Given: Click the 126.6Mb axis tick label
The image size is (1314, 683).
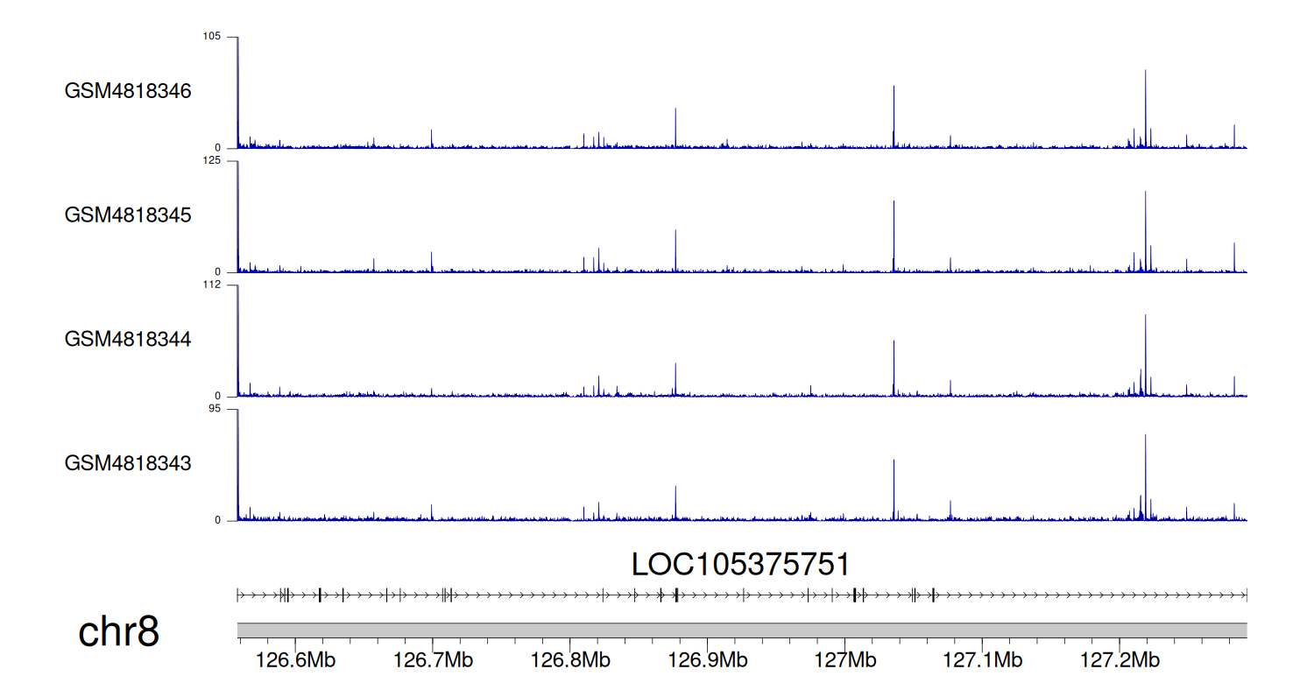Looking at the screenshot, I should tap(297, 659).
